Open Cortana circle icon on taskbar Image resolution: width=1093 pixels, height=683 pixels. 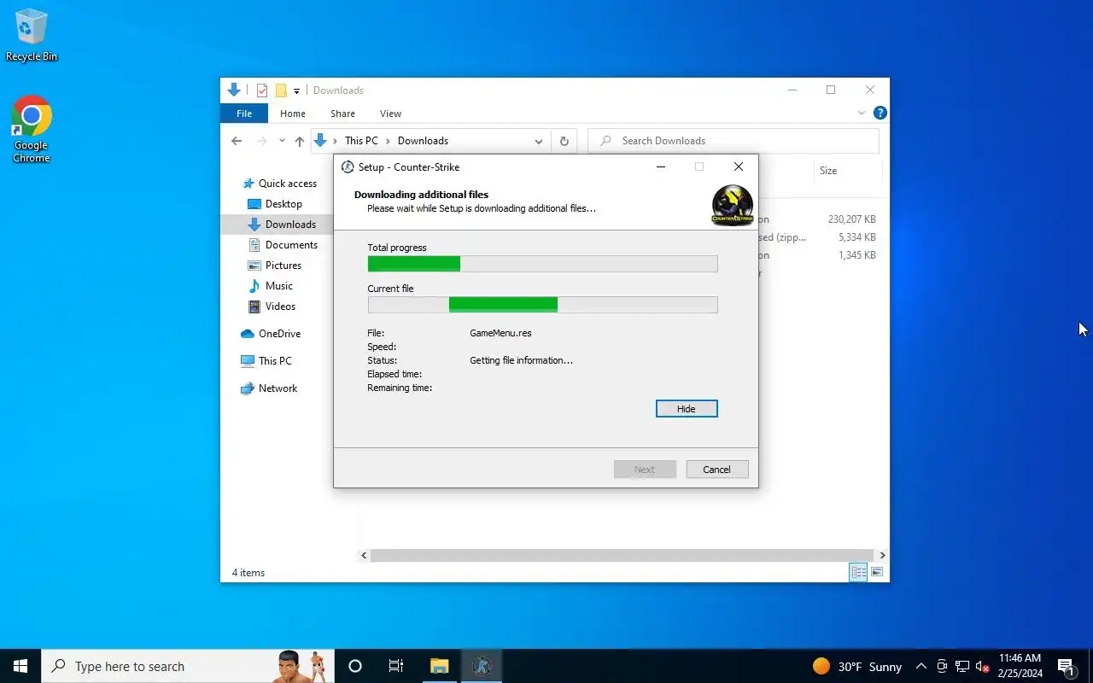coord(355,666)
